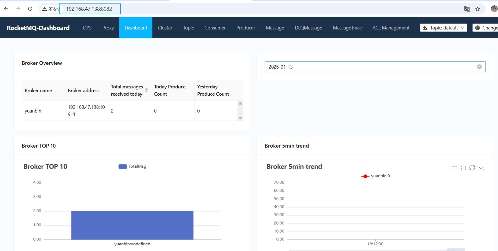Open the OPS tab

87,28
